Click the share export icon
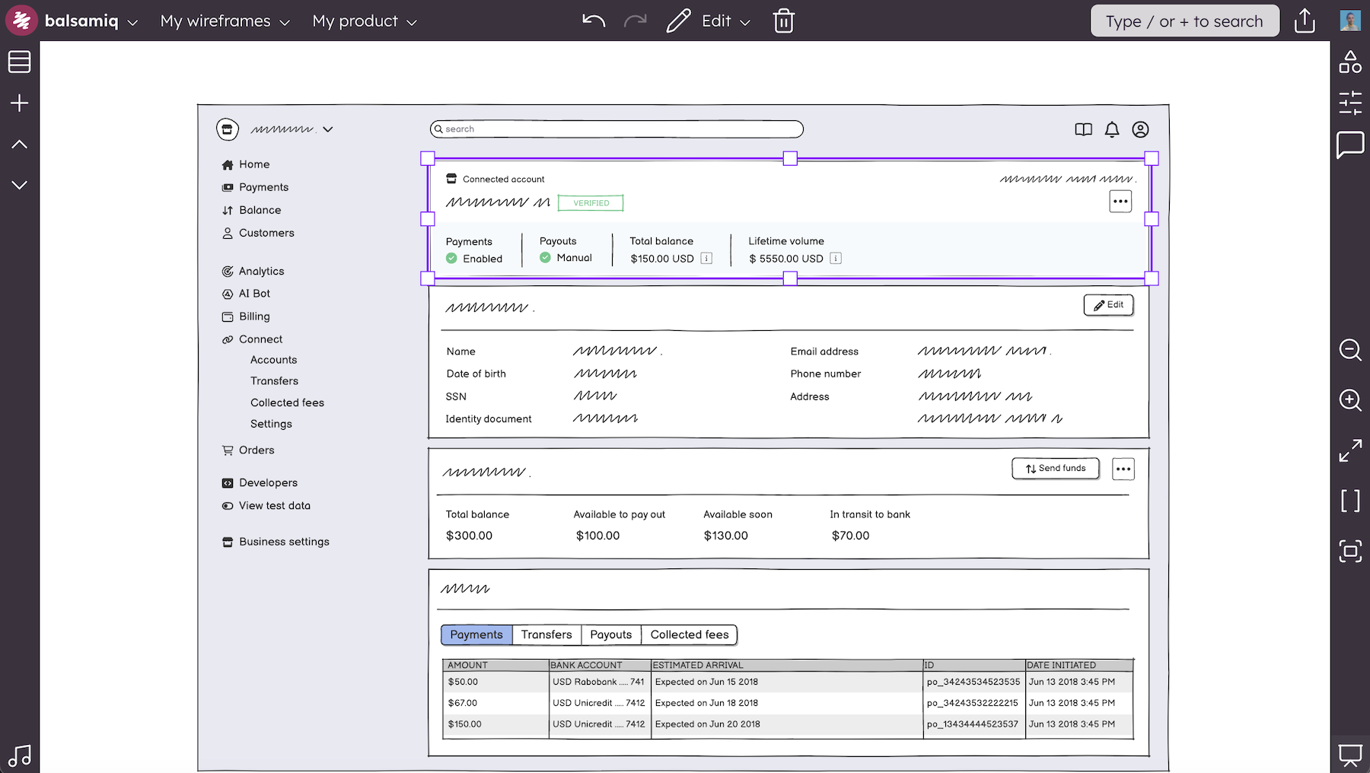 pos(1305,21)
